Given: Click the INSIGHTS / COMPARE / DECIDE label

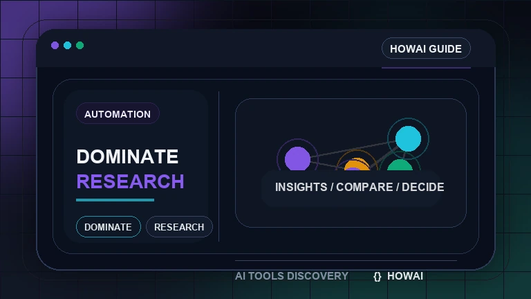Looking at the screenshot, I should [360, 187].
